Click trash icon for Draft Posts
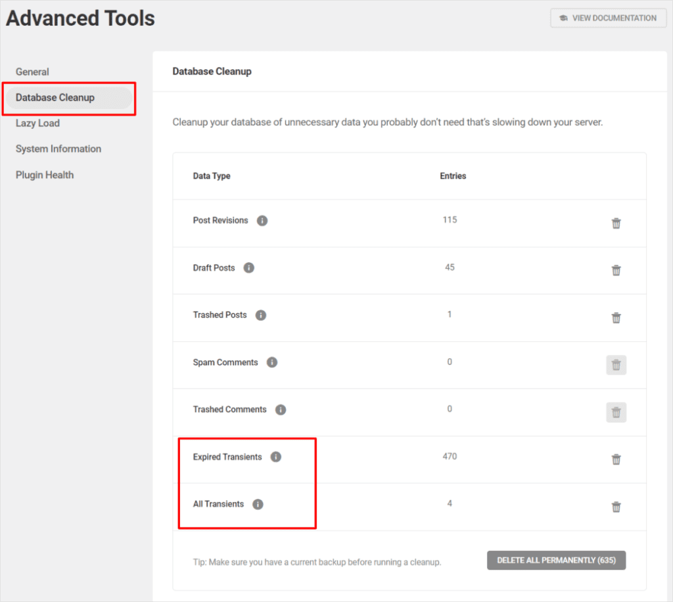Viewport: 673px width, 602px height. pos(616,271)
